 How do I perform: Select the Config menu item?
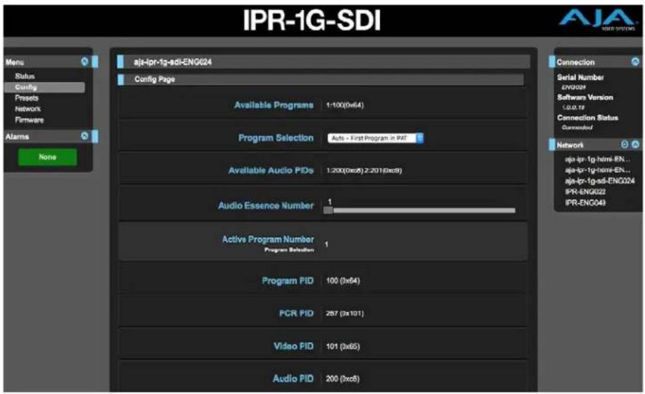[45, 87]
